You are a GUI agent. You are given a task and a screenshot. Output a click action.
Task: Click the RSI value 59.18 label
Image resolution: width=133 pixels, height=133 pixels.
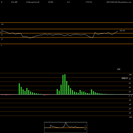tap(122, 31)
